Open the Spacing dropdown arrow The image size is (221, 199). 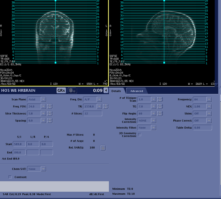[43, 121]
